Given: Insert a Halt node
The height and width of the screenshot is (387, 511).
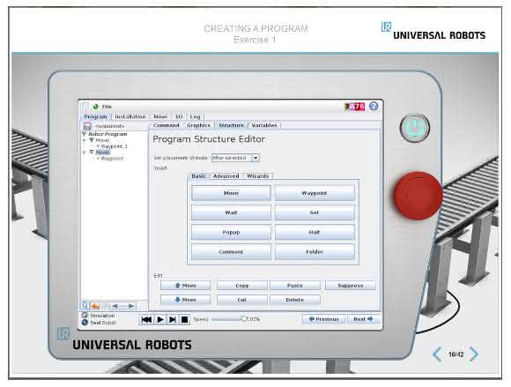Looking at the screenshot, I should (315, 232).
